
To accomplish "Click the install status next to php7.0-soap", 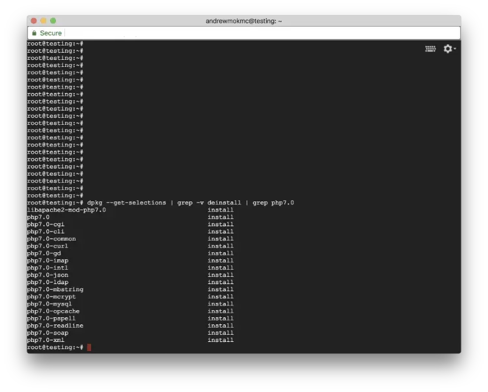I will [221, 333].
